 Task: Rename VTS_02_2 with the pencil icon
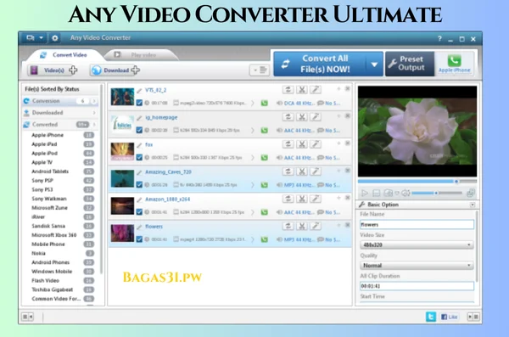click(x=139, y=90)
